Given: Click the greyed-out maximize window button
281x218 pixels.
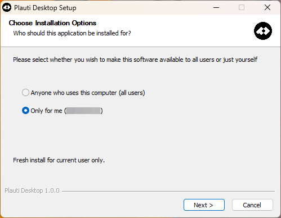Looking at the screenshot, I should pyautogui.click(x=242, y=8).
